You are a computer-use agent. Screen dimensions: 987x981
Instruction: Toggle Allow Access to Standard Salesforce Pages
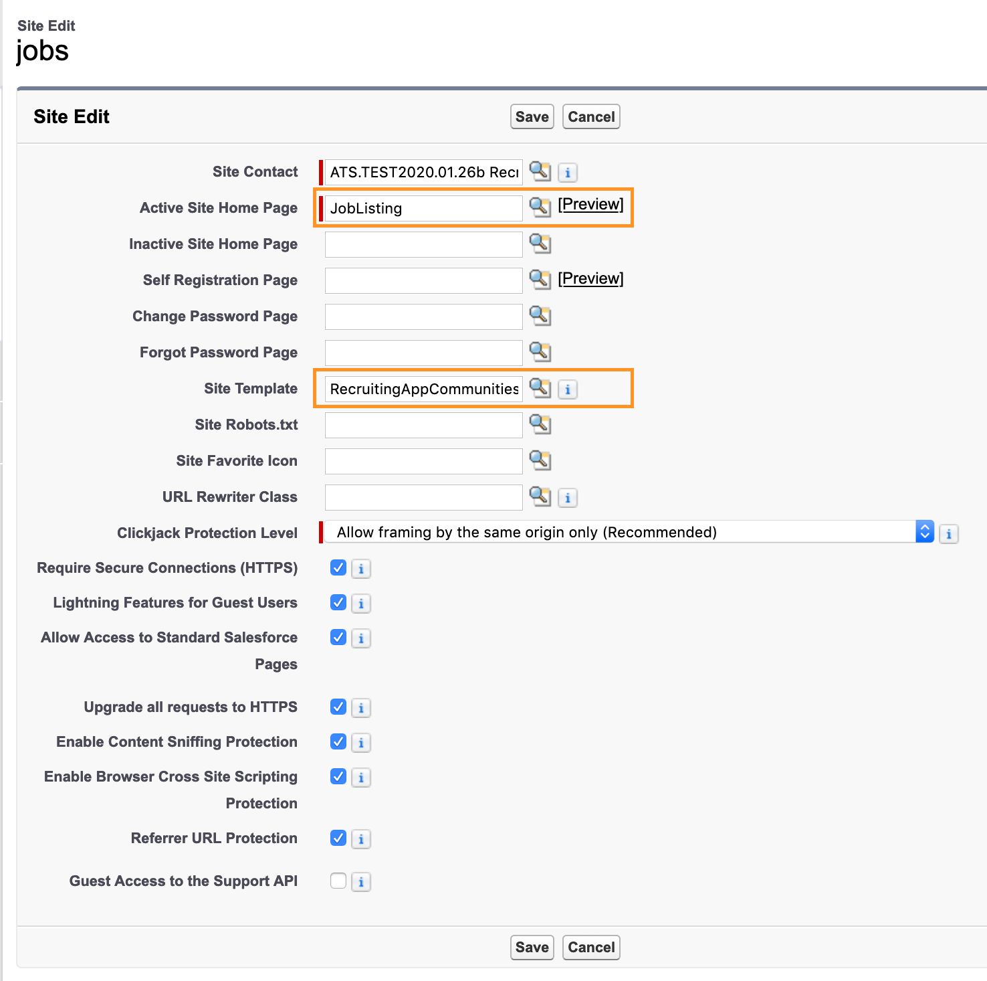[x=338, y=637]
